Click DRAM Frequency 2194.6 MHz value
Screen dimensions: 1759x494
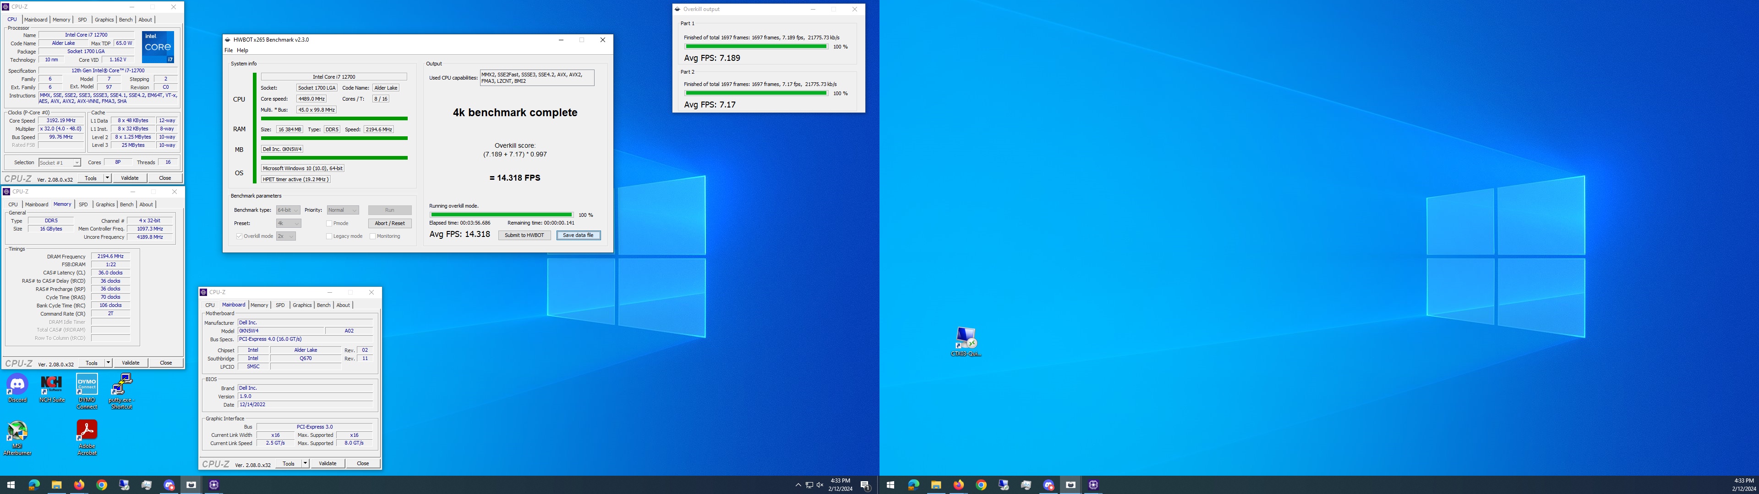[110, 257]
